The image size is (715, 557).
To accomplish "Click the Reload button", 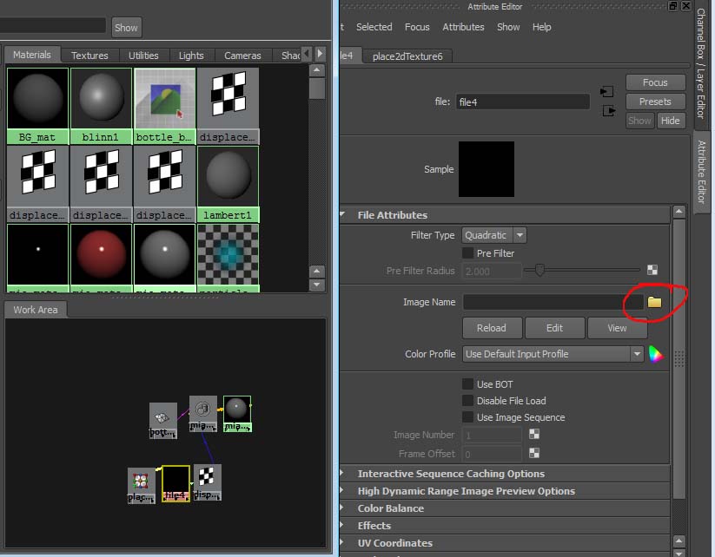I will (492, 328).
